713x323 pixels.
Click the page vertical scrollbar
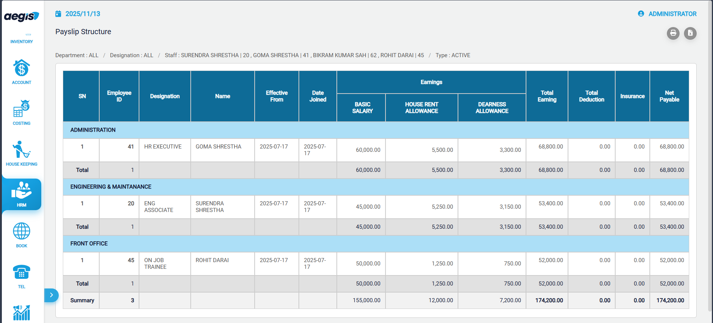coord(710,149)
